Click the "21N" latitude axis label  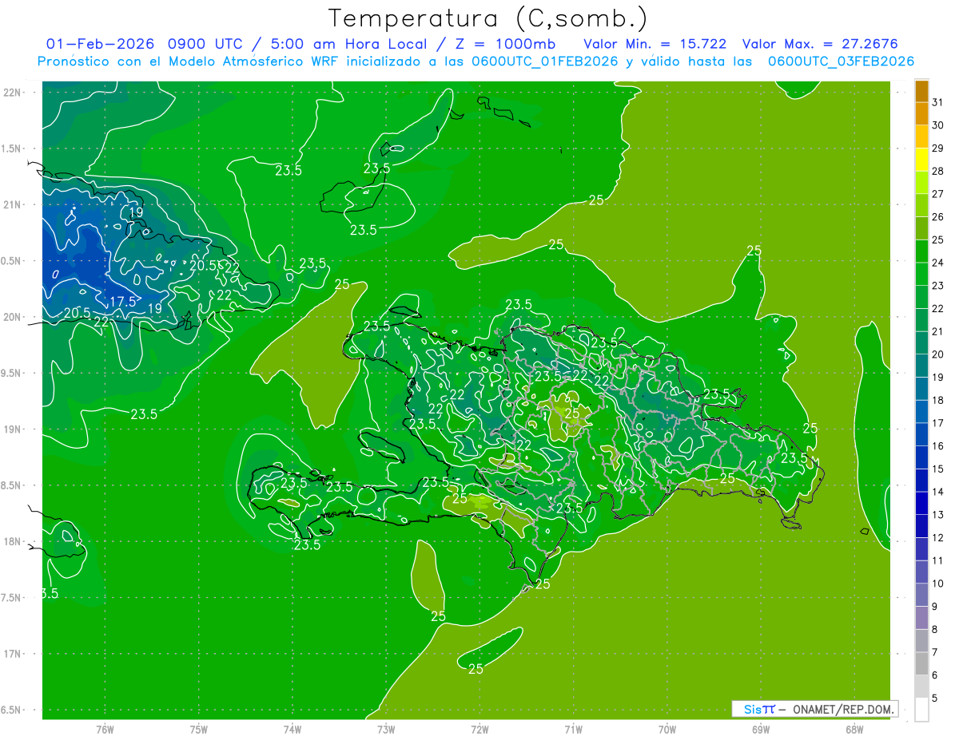(x=12, y=205)
